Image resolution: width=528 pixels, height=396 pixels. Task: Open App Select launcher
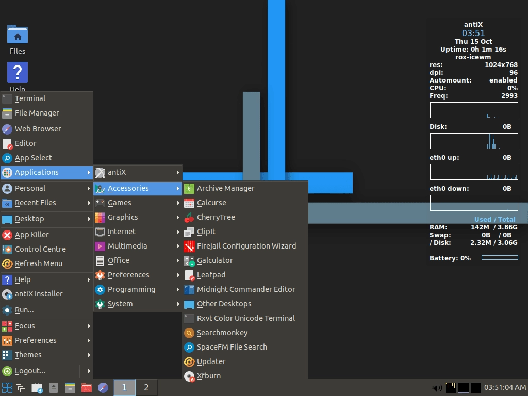click(x=47, y=158)
